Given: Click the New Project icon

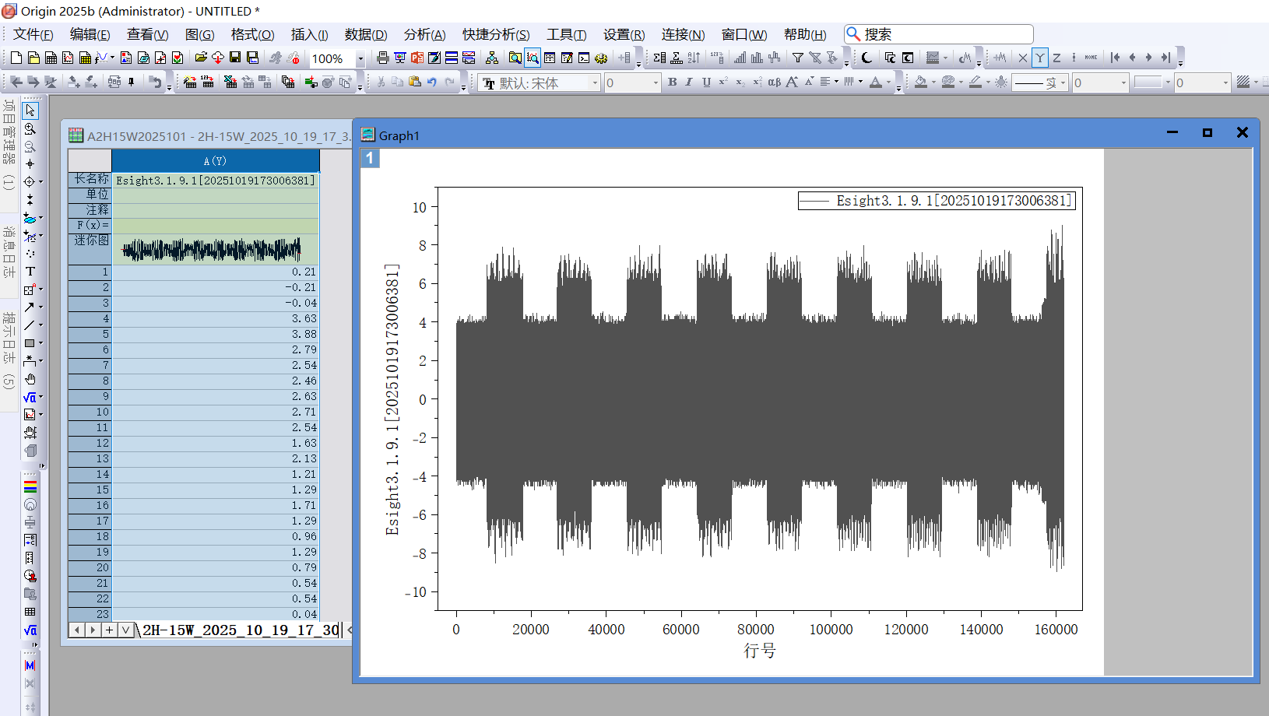Looking at the screenshot, I should coord(16,58).
